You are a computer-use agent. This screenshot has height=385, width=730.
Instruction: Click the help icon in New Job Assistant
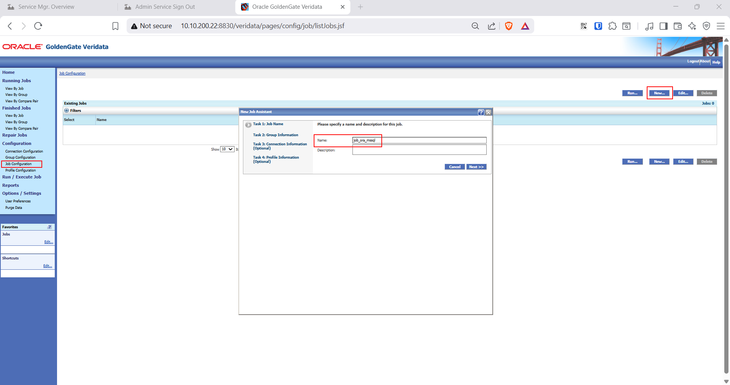[x=481, y=112]
